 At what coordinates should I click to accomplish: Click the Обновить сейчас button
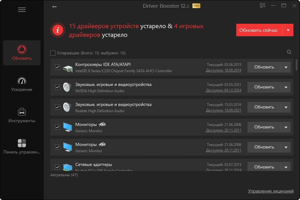tap(259, 30)
